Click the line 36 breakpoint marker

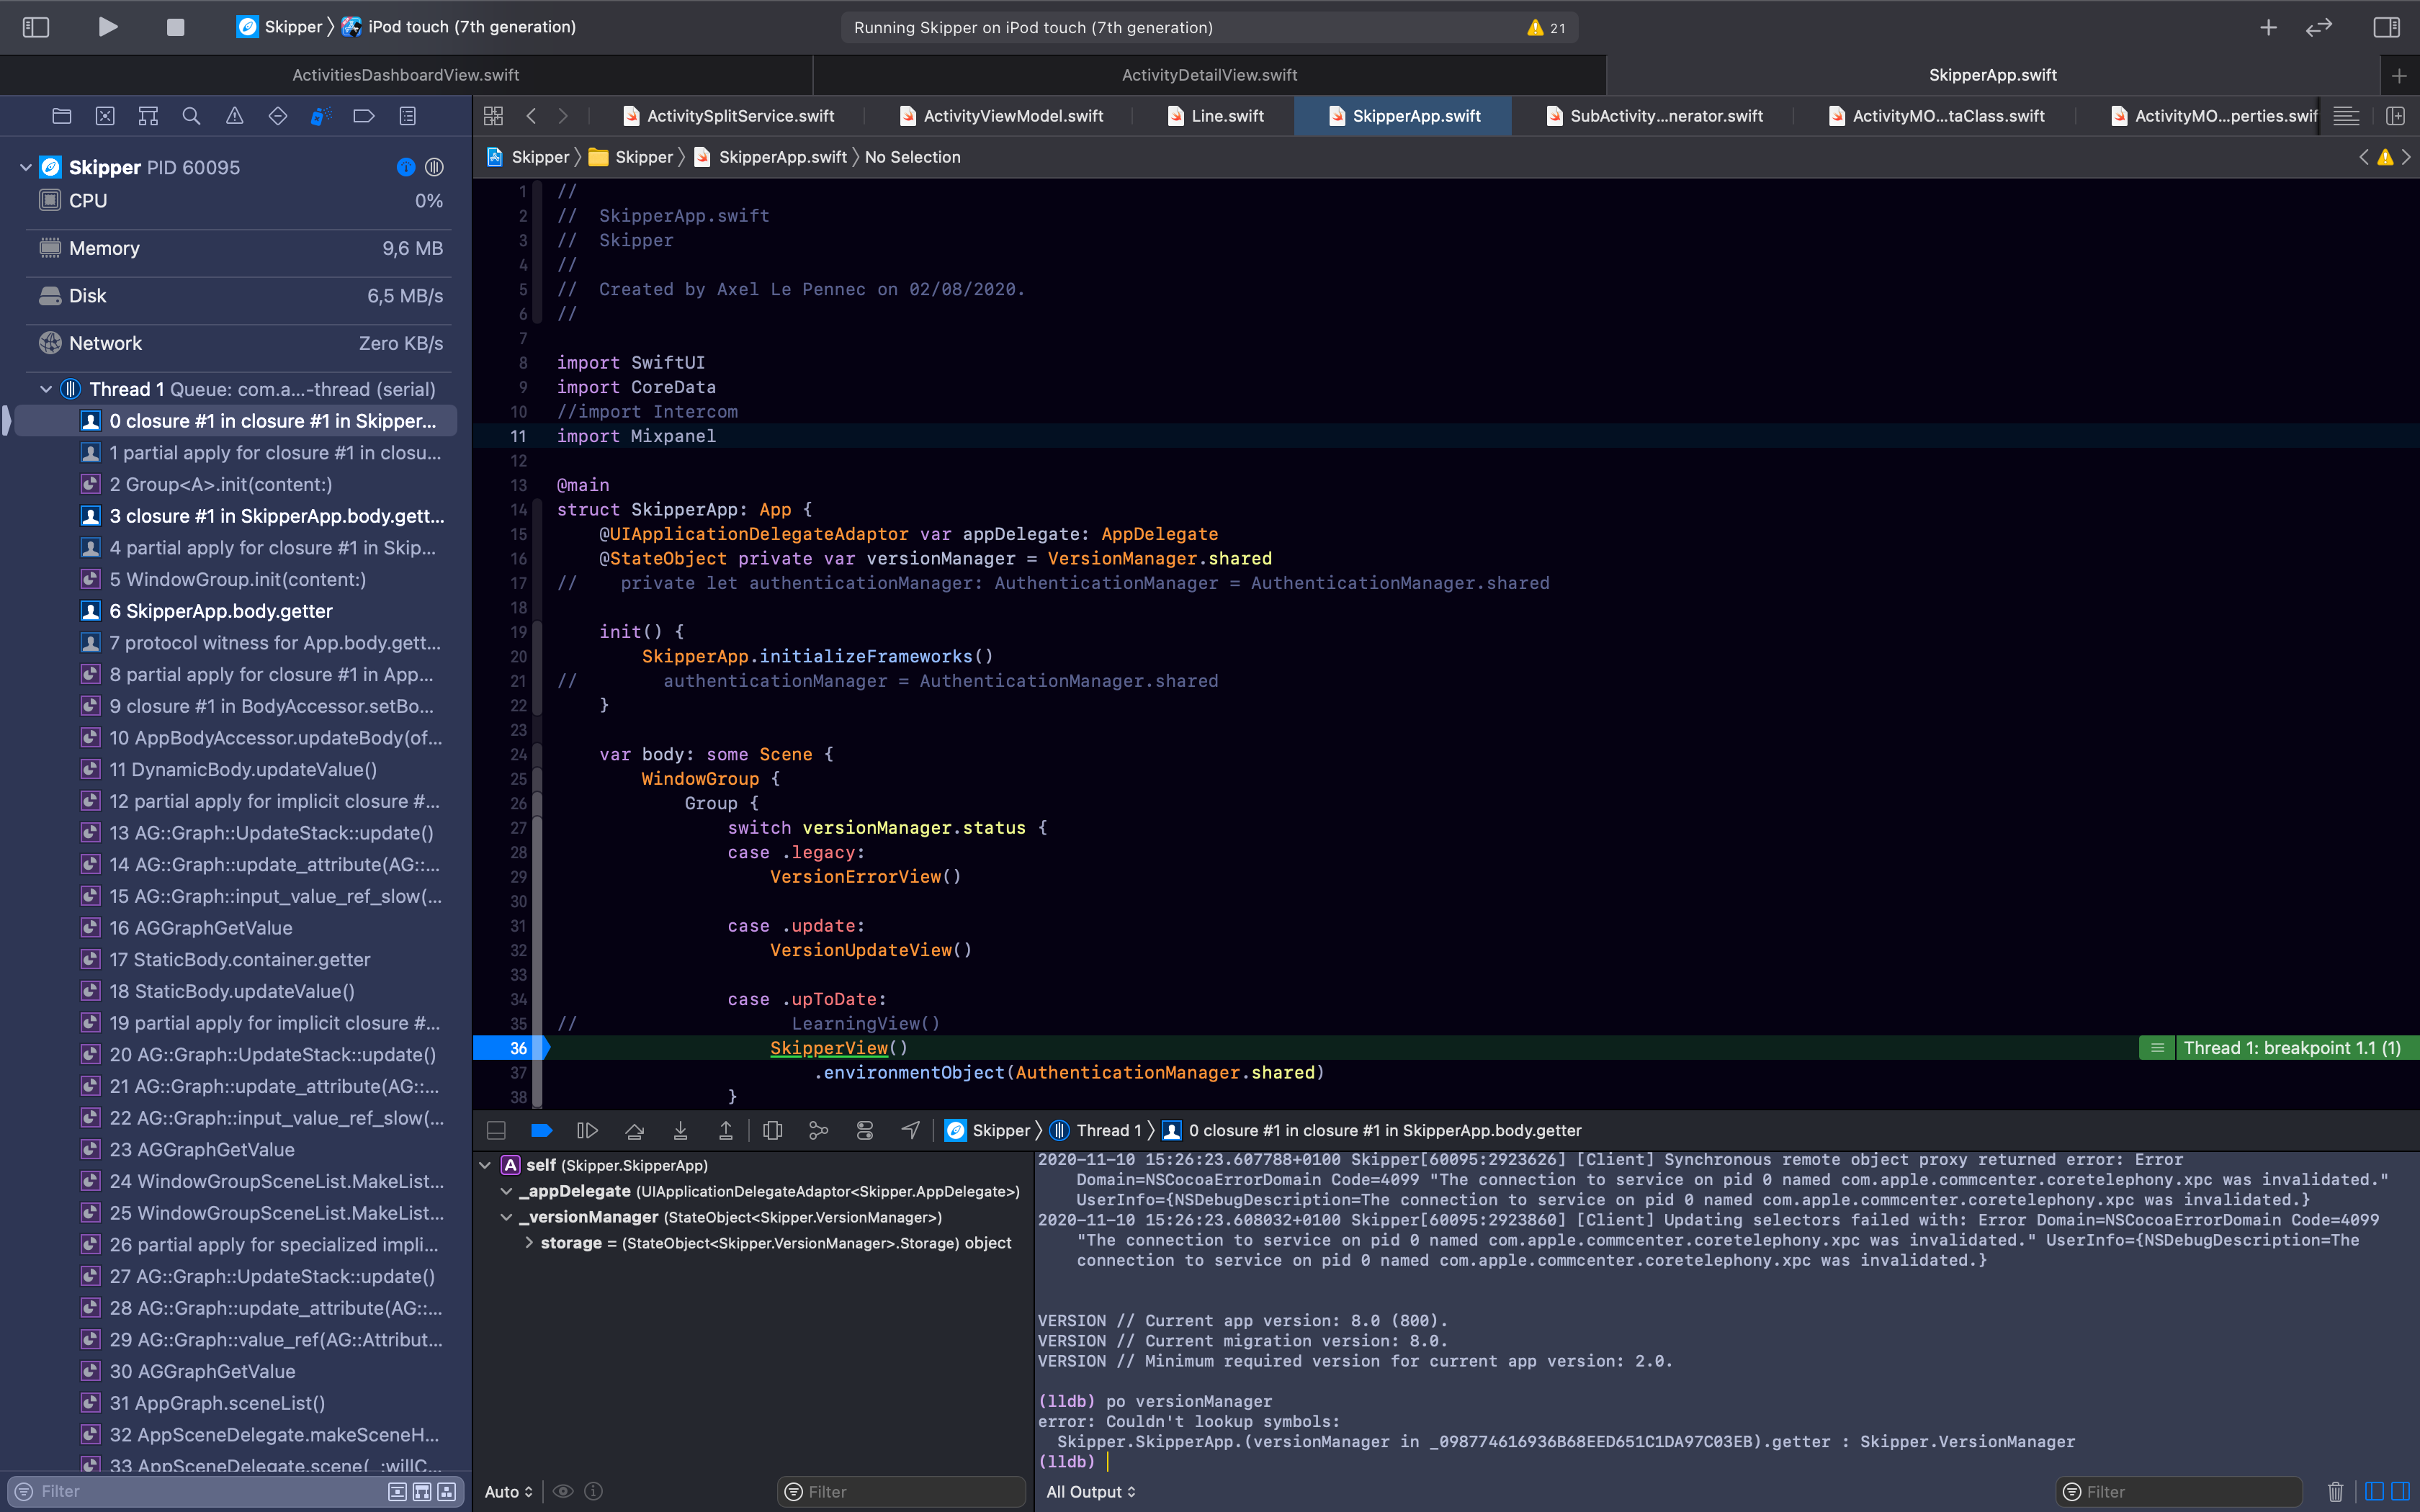[x=512, y=1048]
